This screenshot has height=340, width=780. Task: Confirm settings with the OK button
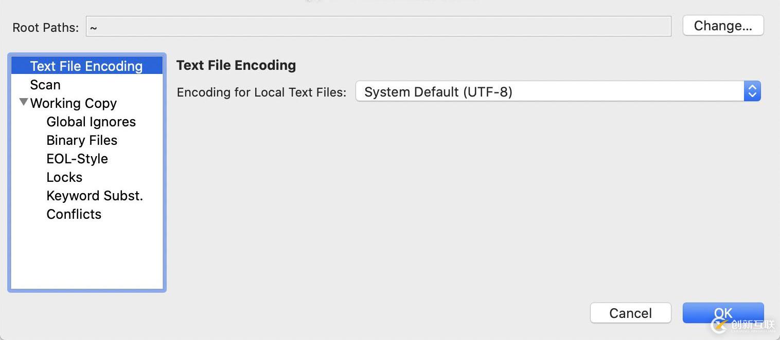pyautogui.click(x=723, y=313)
